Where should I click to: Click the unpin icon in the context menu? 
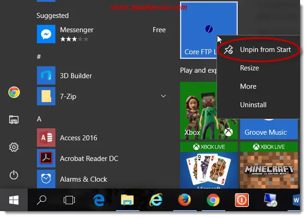point(229,50)
